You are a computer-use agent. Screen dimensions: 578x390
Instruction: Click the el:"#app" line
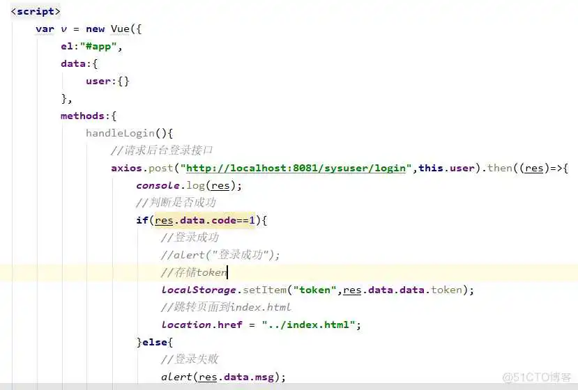[x=91, y=47]
